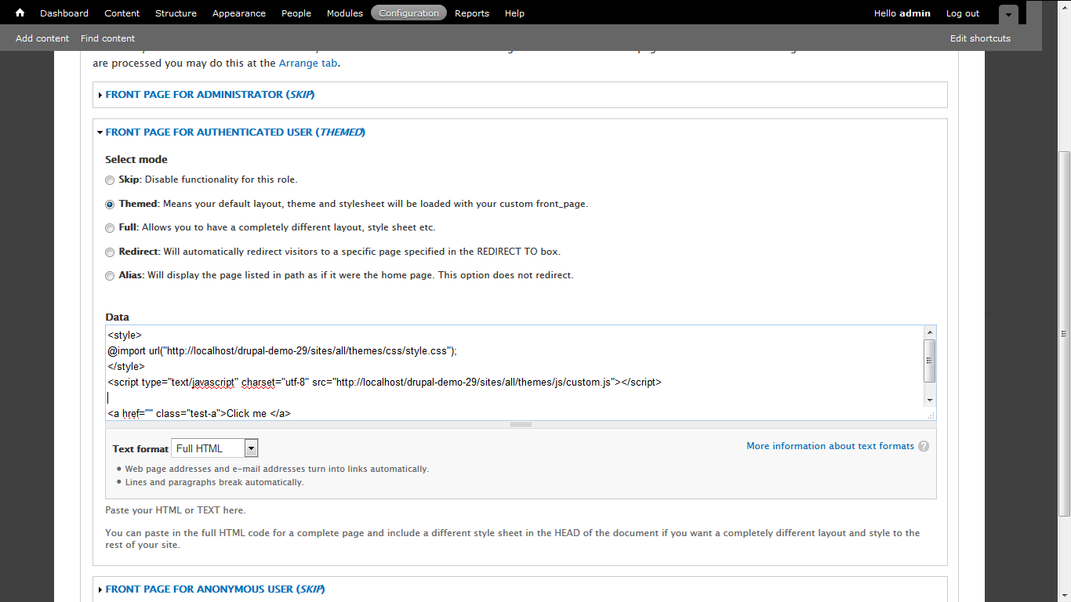
Task: Select the Skip mode radio button
Action: 110,180
